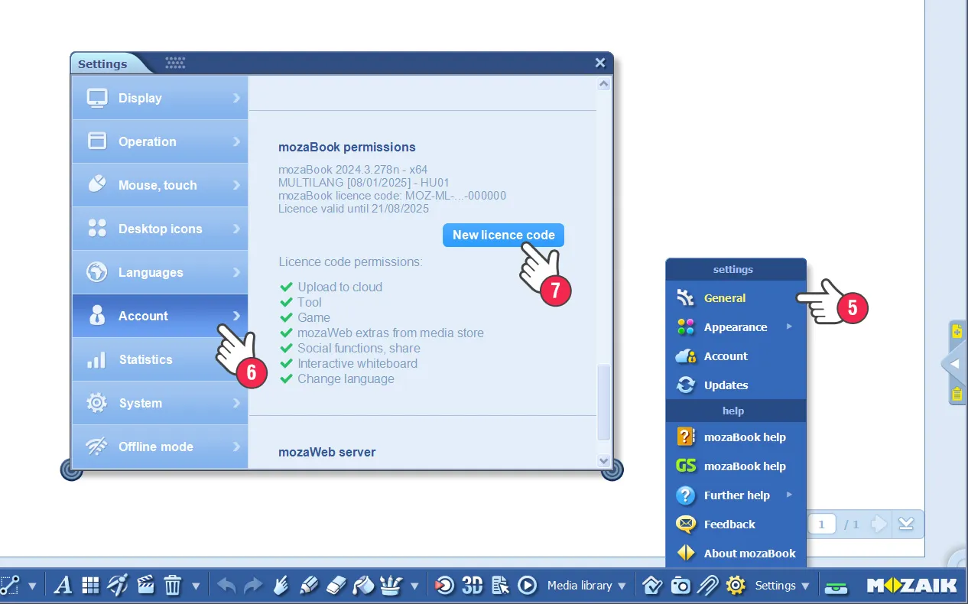
Task: Expand the Further help submenu
Action: tap(736, 495)
